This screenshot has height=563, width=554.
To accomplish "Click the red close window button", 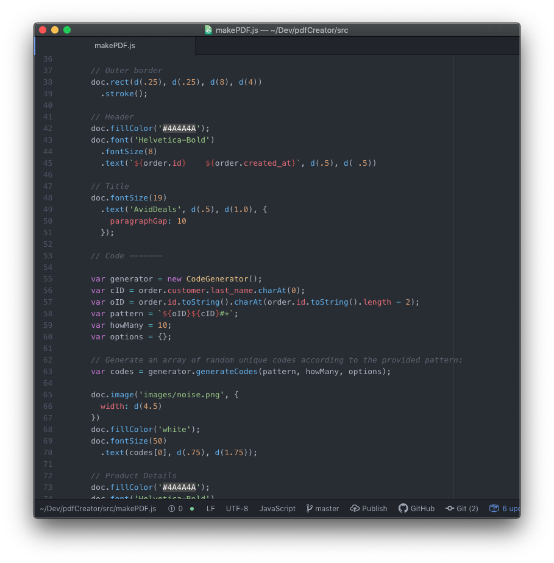I will click(43, 30).
